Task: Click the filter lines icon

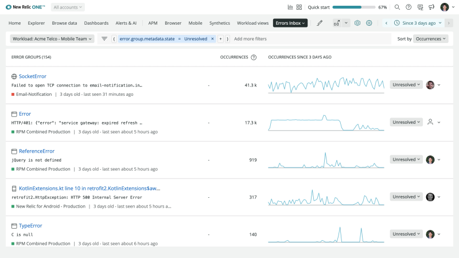Action: coord(104,38)
